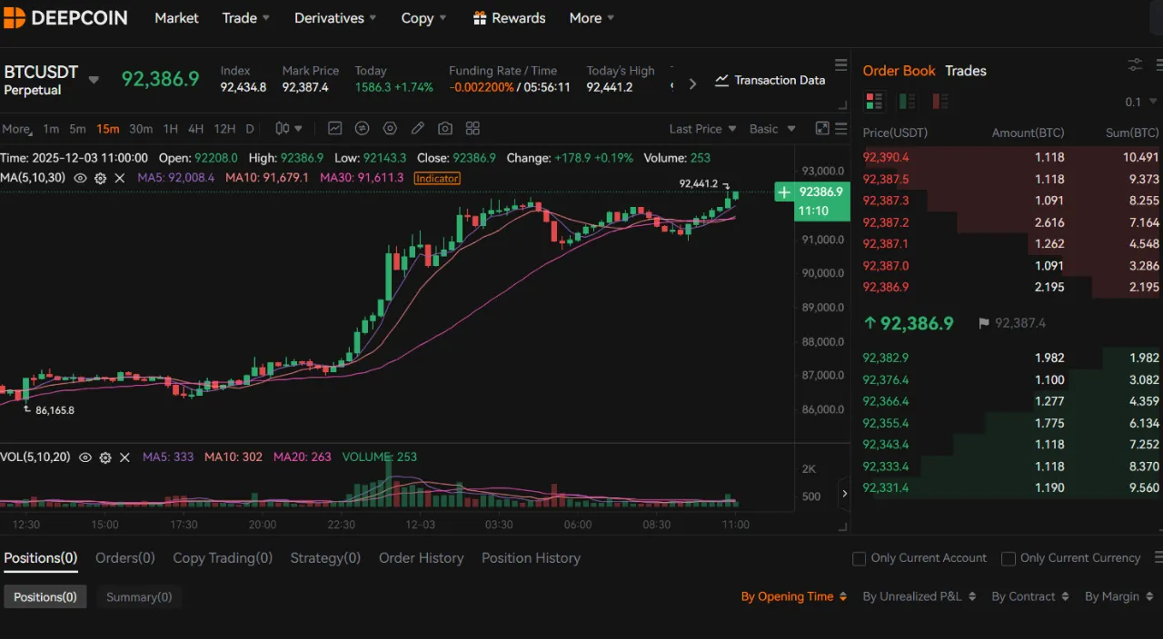The width and height of the screenshot is (1163, 639).
Task: Open the Last Price dropdown
Action: (702, 129)
